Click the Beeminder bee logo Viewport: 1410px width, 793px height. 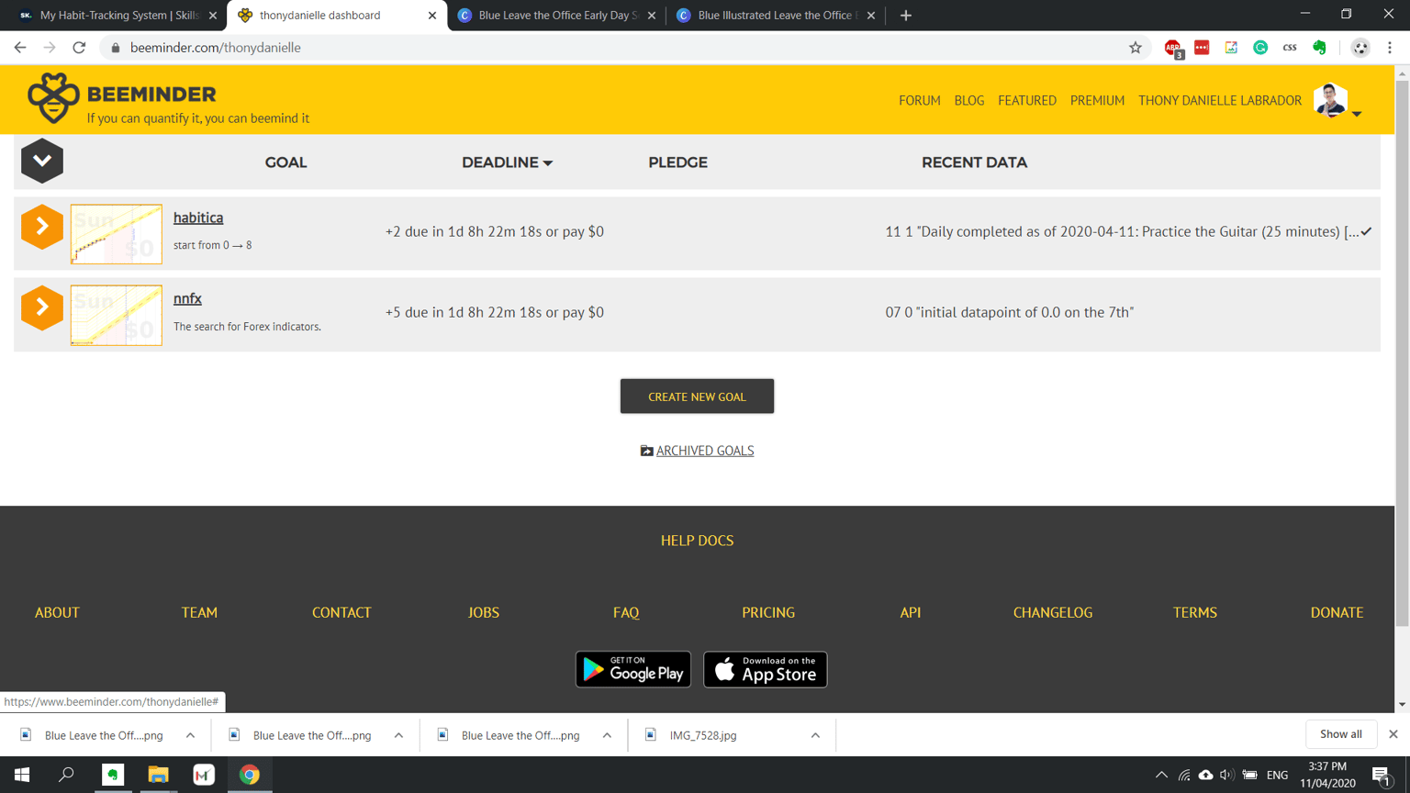click(x=53, y=98)
